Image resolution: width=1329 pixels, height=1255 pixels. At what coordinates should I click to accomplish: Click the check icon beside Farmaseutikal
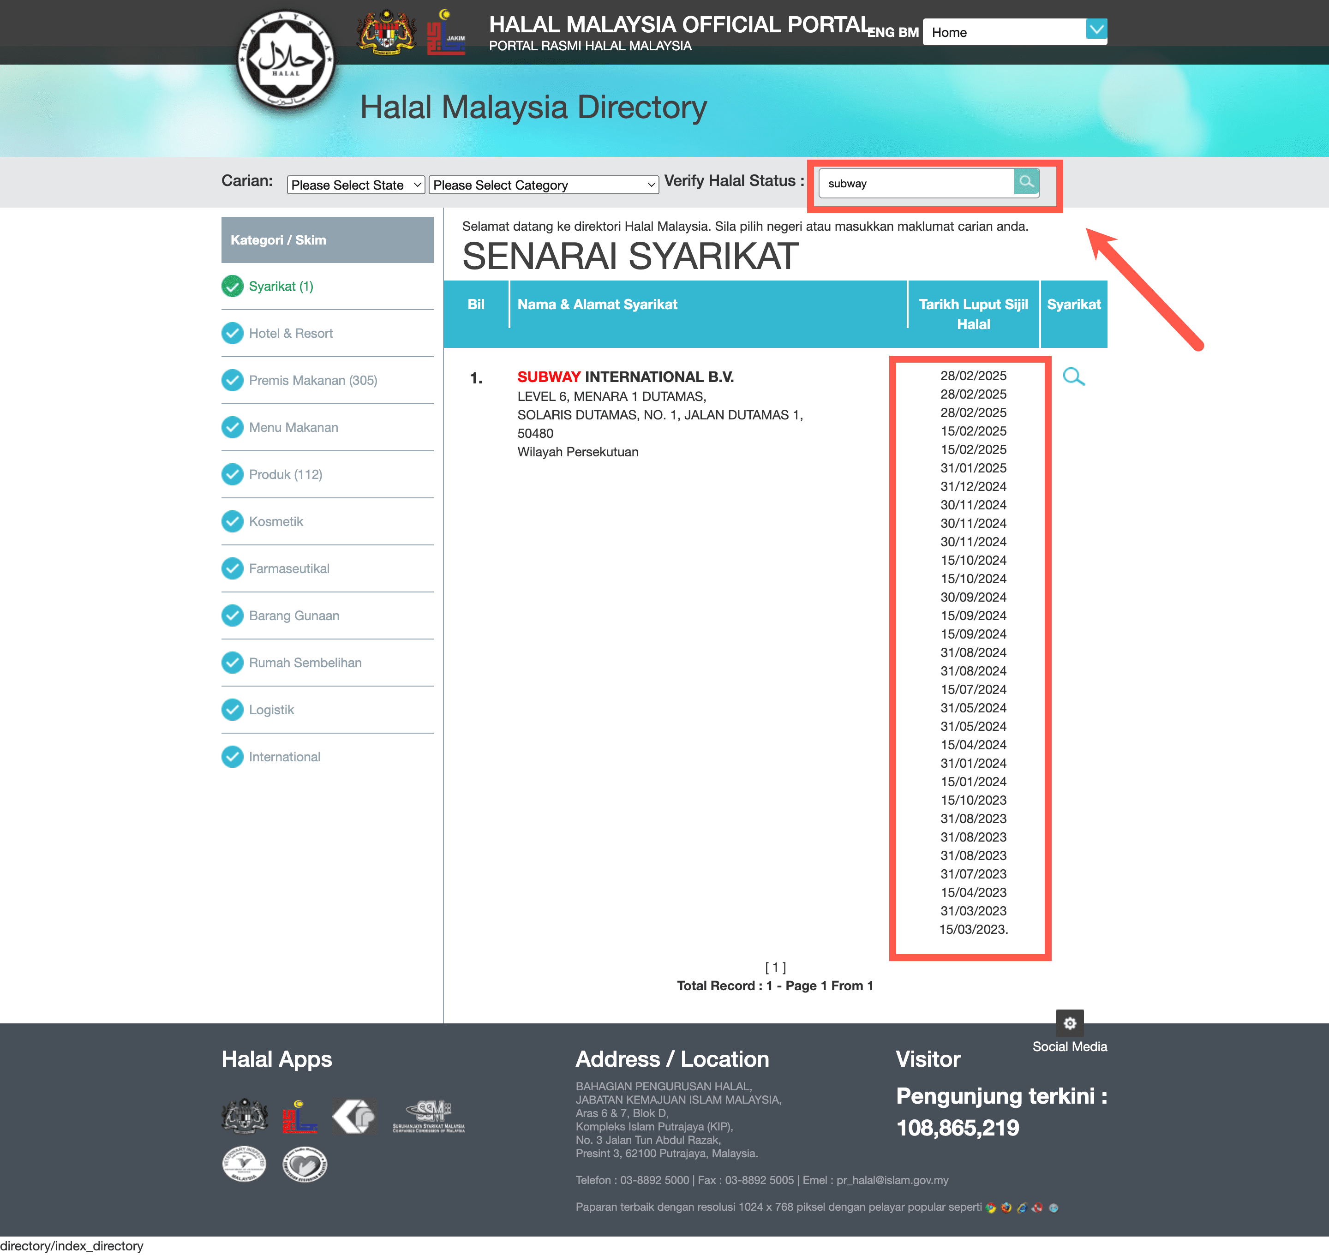pos(232,568)
